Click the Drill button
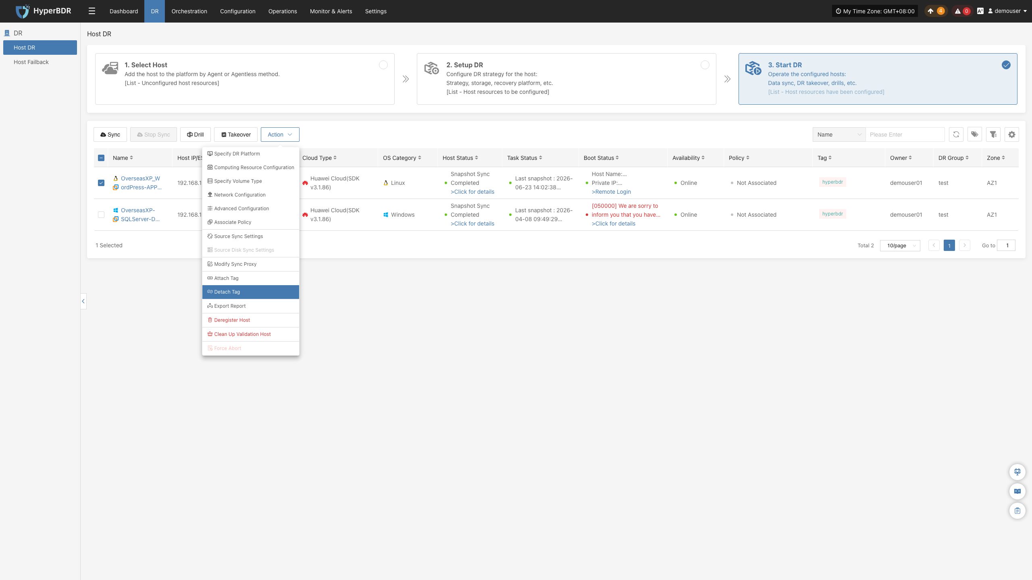The width and height of the screenshot is (1032, 580). 196,135
